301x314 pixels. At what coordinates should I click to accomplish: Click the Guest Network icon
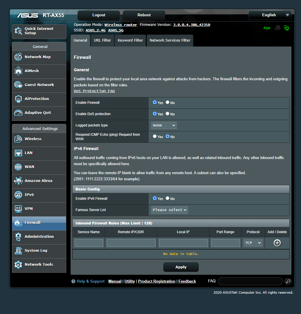click(x=18, y=85)
